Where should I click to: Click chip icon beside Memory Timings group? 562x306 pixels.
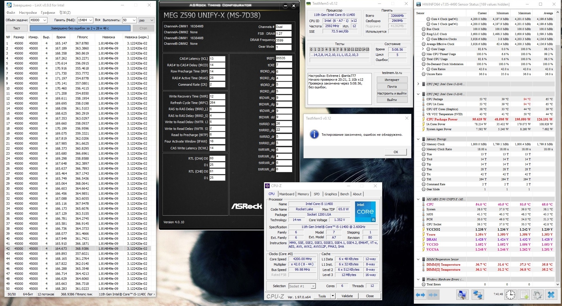pos(423,139)
